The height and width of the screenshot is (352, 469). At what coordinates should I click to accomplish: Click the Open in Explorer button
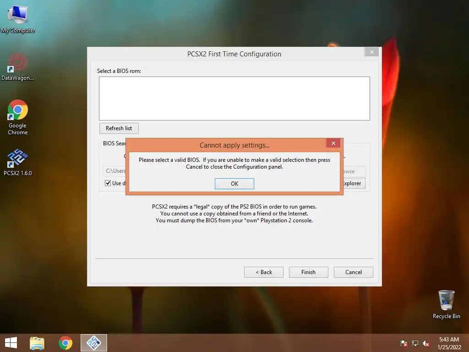[x=354, y=183]
